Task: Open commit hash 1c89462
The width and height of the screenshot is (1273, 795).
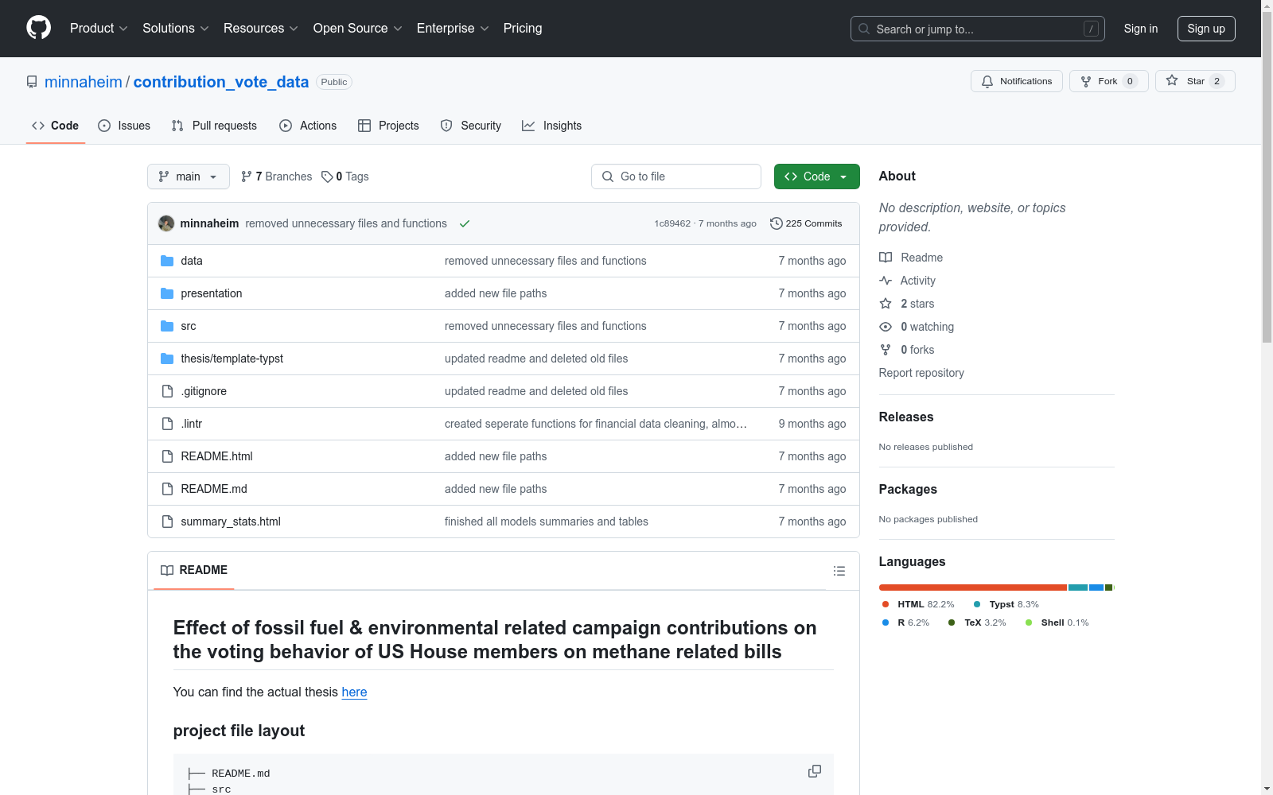Action: tap(672, 223)
